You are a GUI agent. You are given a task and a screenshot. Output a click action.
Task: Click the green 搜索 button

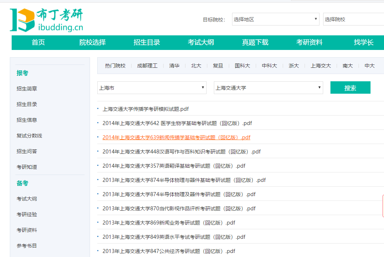point(350,88)
